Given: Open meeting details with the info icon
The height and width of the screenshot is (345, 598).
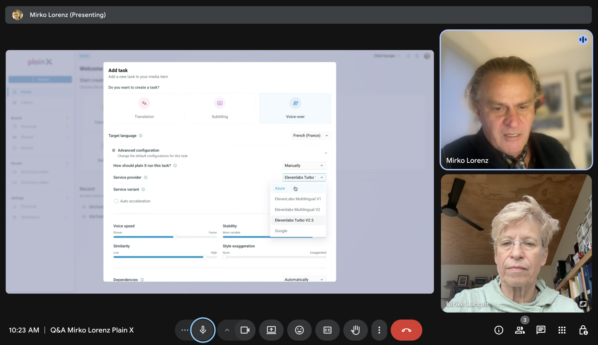Looking at the screenshot, I should pos(499,330).
